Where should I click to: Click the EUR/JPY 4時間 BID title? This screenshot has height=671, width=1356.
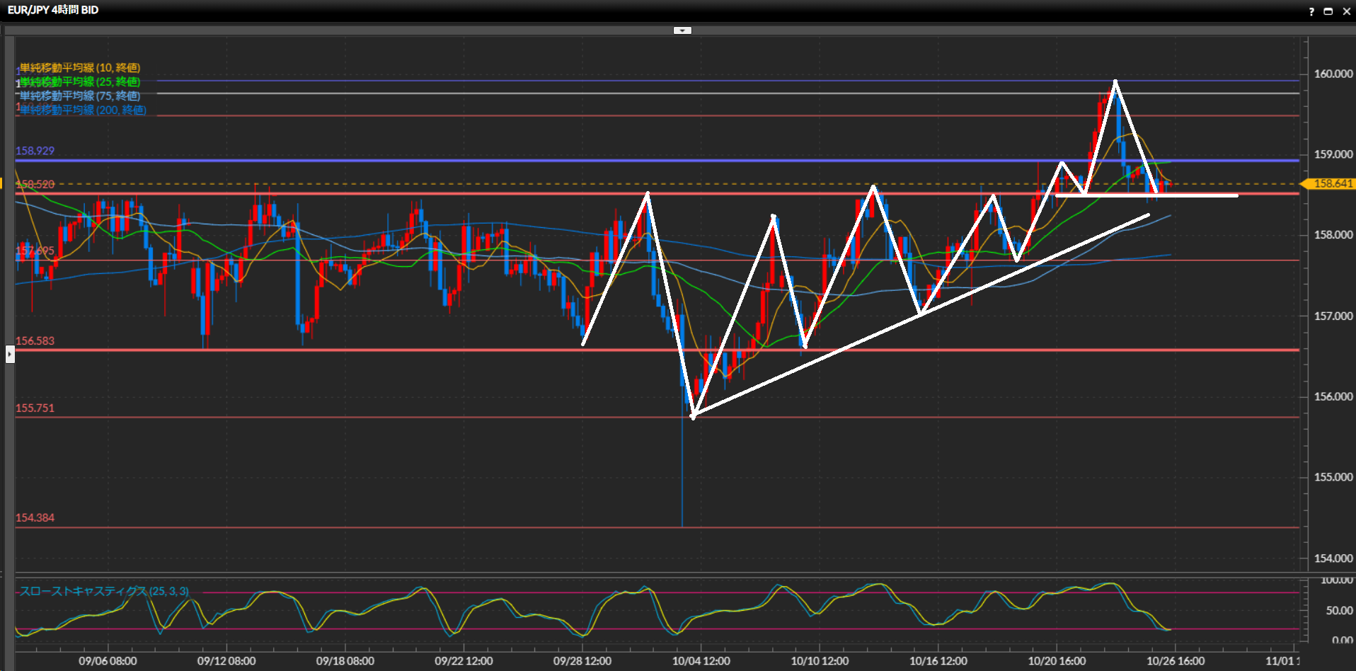coord(53,10)
